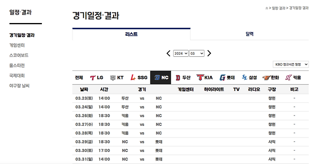Select the 키움 team logo filter
This screenshot has width=319, height=164.
coord(293,77)
